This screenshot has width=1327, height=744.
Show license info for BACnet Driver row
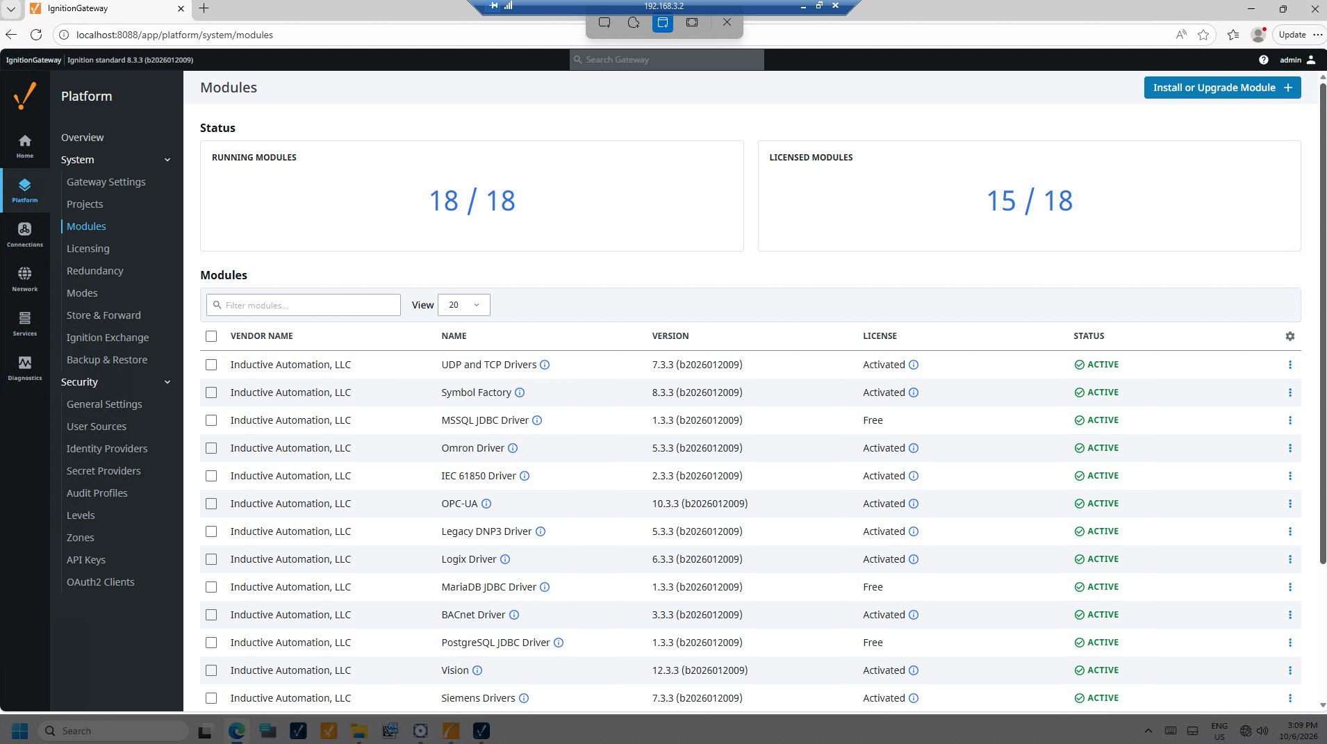914,615
